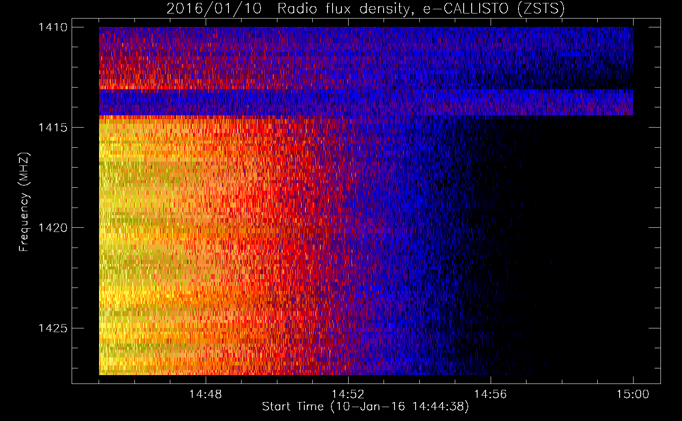Click the bright blue horizontal band near 1413.5 MHz
The image size is (682, 421).
tap(366, 102)
